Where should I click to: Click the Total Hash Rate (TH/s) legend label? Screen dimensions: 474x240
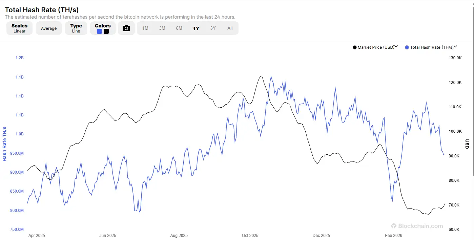pyautogui.click(x=432, y=47)
